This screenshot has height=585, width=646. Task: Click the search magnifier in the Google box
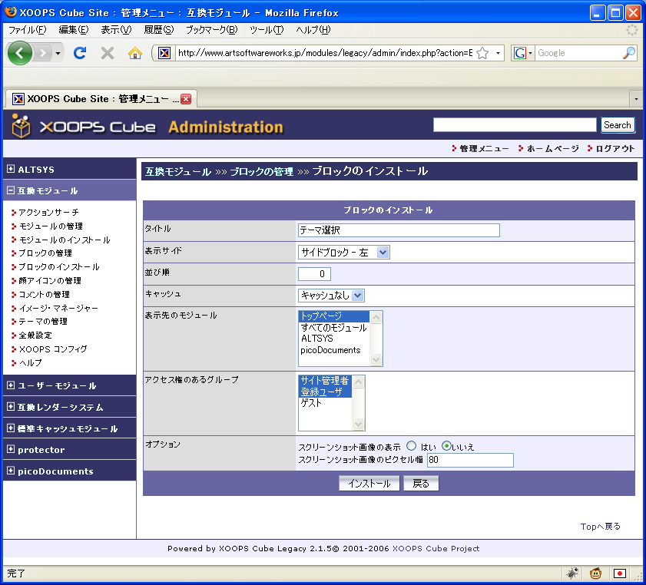point(628,53)
